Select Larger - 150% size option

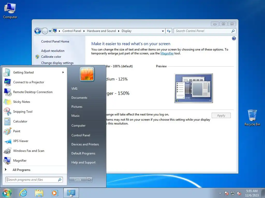click(x=117, y=93)
